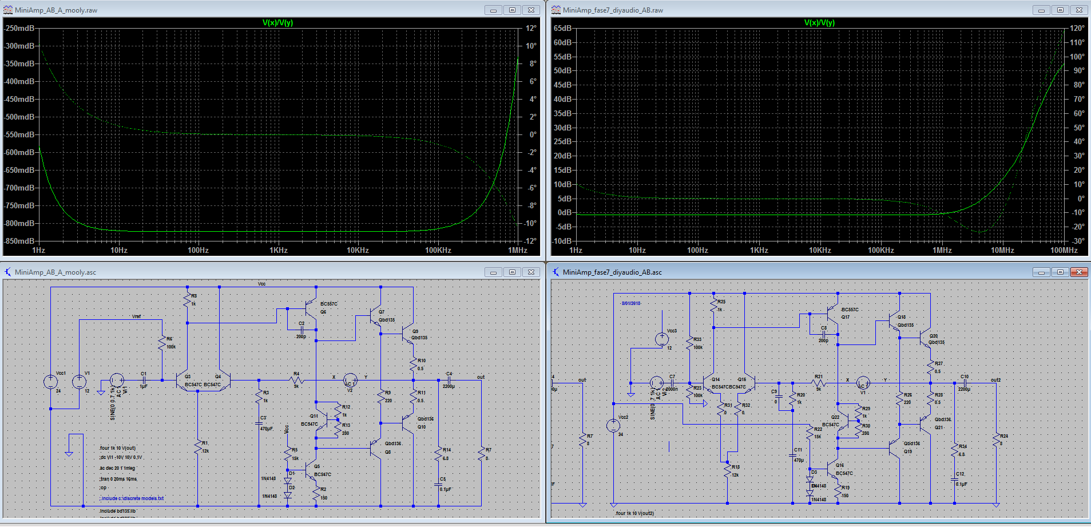Click the Vref net label in mooly schematic
The height and width of the screenshot is (527, 1091).
pos(136,316)
